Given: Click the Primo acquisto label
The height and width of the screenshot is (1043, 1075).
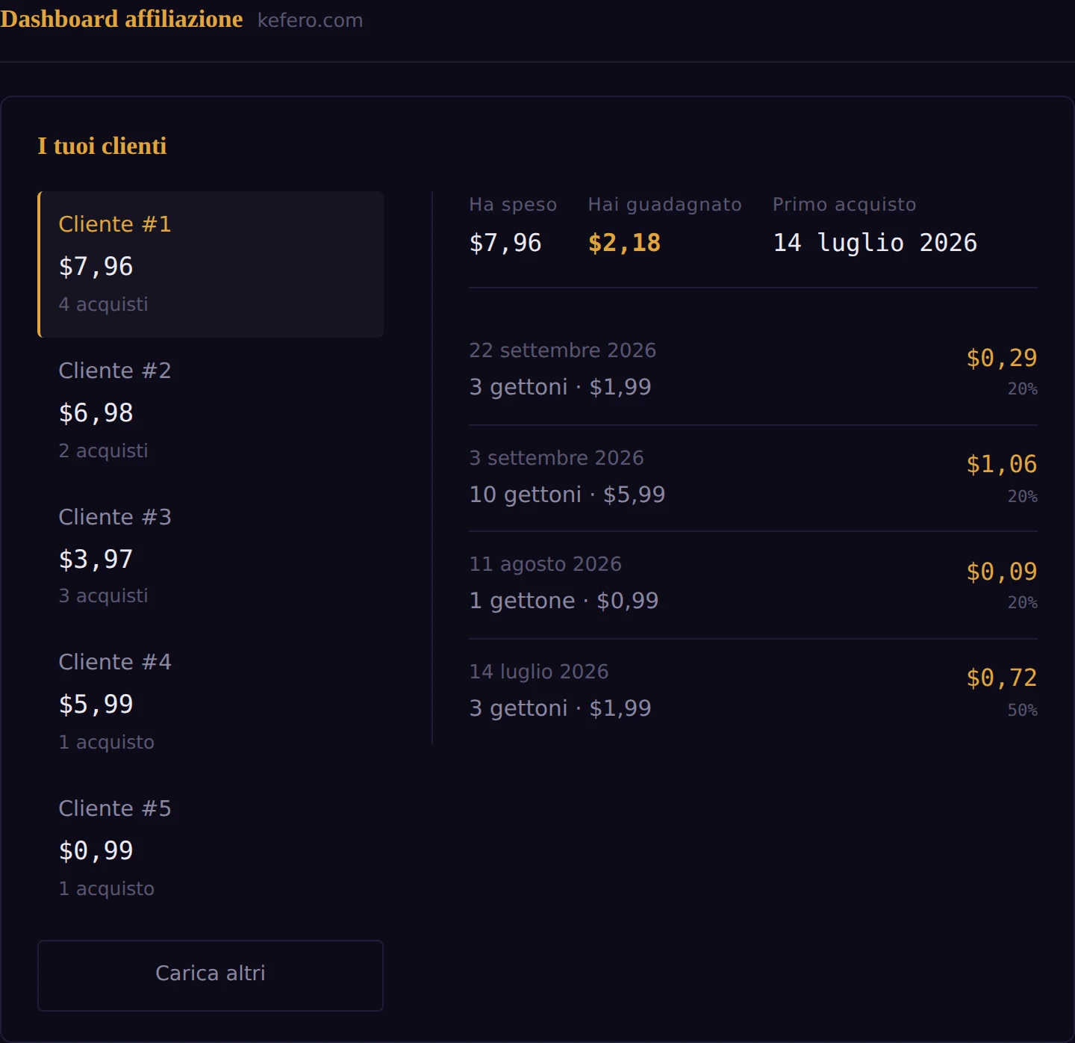Looking at the screenshot, I should pos(844,205).
